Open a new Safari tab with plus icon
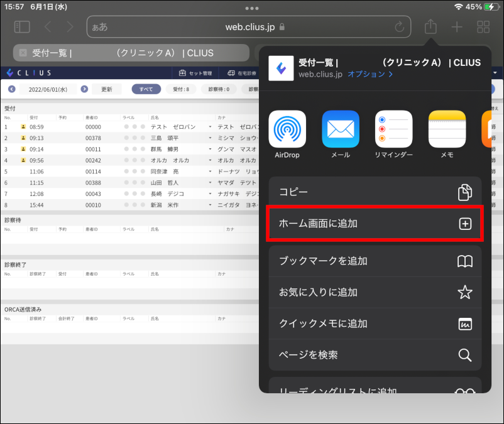Screen dimensions: 504x424 (x=456, y=26)
